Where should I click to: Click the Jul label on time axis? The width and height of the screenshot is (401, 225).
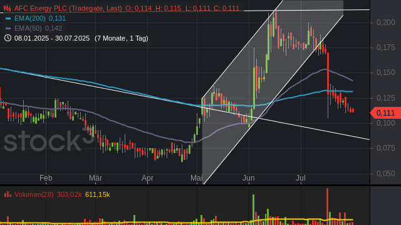pos(301,178)
